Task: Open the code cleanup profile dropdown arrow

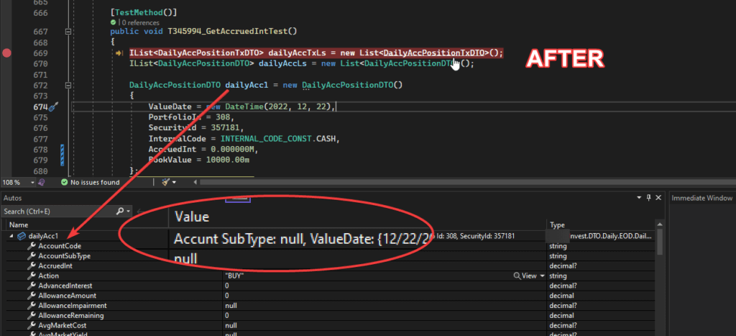Action: (174, 182)
